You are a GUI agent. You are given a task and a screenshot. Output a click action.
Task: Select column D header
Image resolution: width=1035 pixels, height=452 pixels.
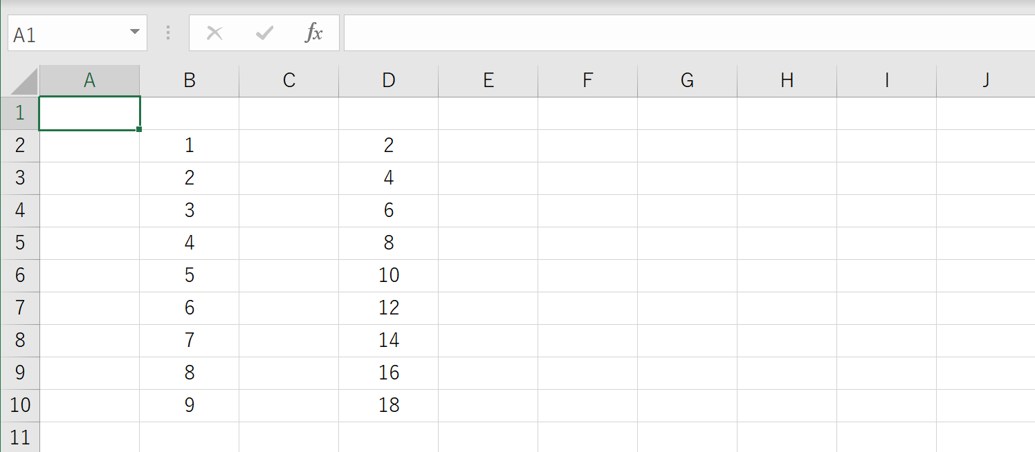click(x=388, y=79)
